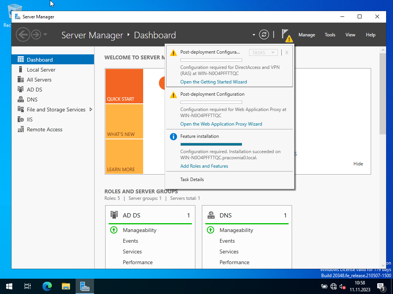The height and width of the screenshot is (294, 393).
Task: Dismiss the first post-deployment notification
Action: (287, 52)
